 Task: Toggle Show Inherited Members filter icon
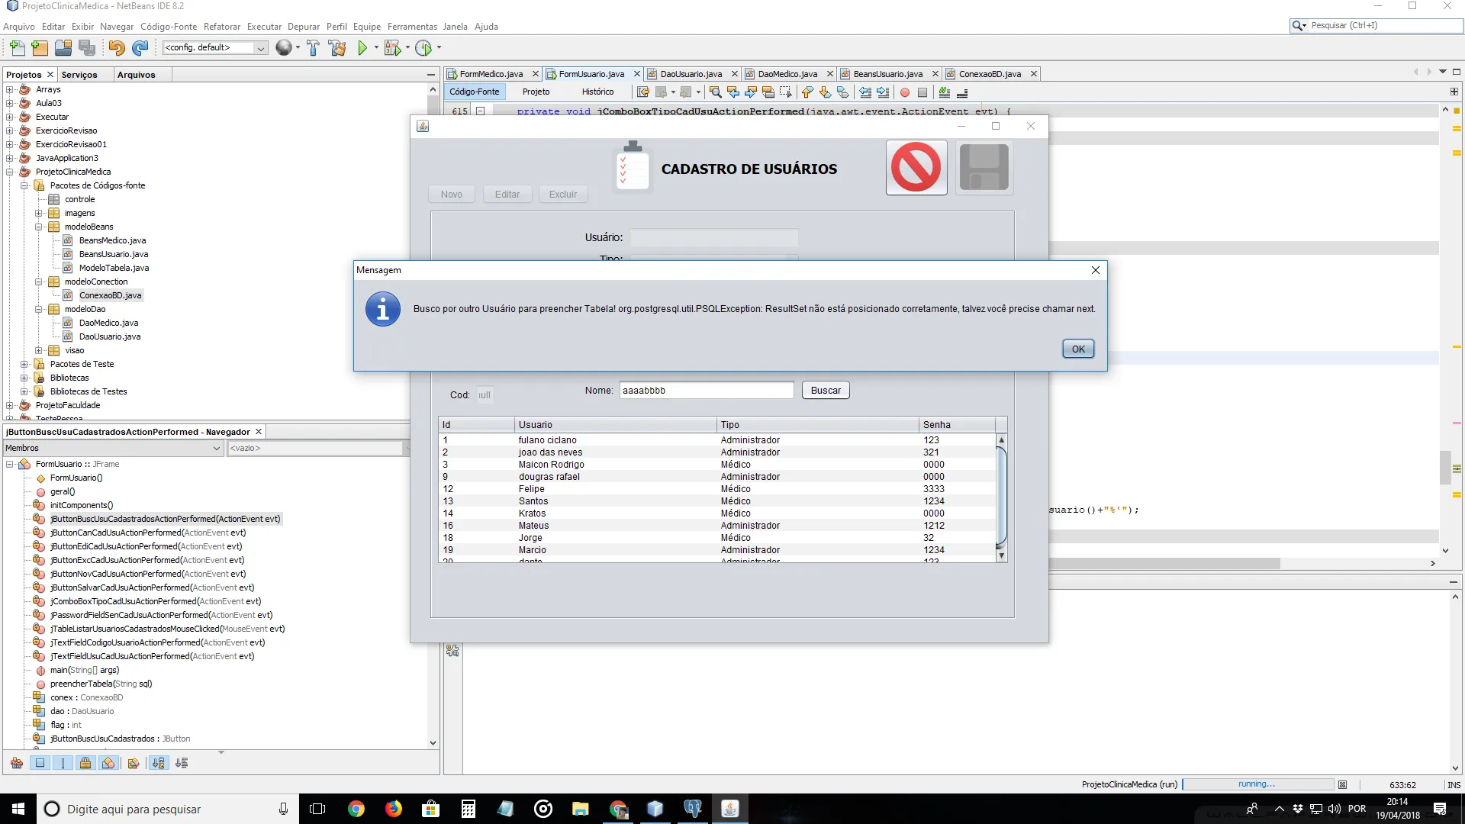(17, 763)
